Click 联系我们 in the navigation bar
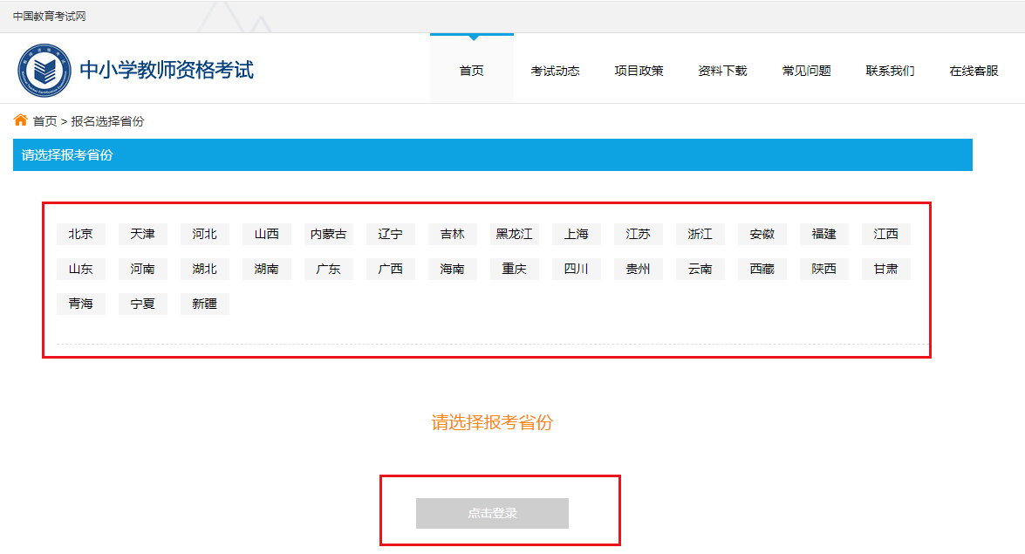 click(x=890, y=71)
